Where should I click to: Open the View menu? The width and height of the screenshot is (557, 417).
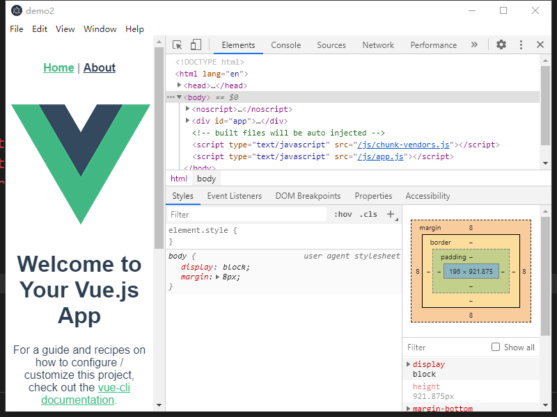tap(65, 28)
